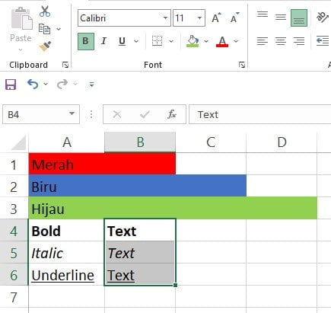Set Top Align vertical alignment
Viewport: 331px width, 313px height.
[x=263, y=14]
